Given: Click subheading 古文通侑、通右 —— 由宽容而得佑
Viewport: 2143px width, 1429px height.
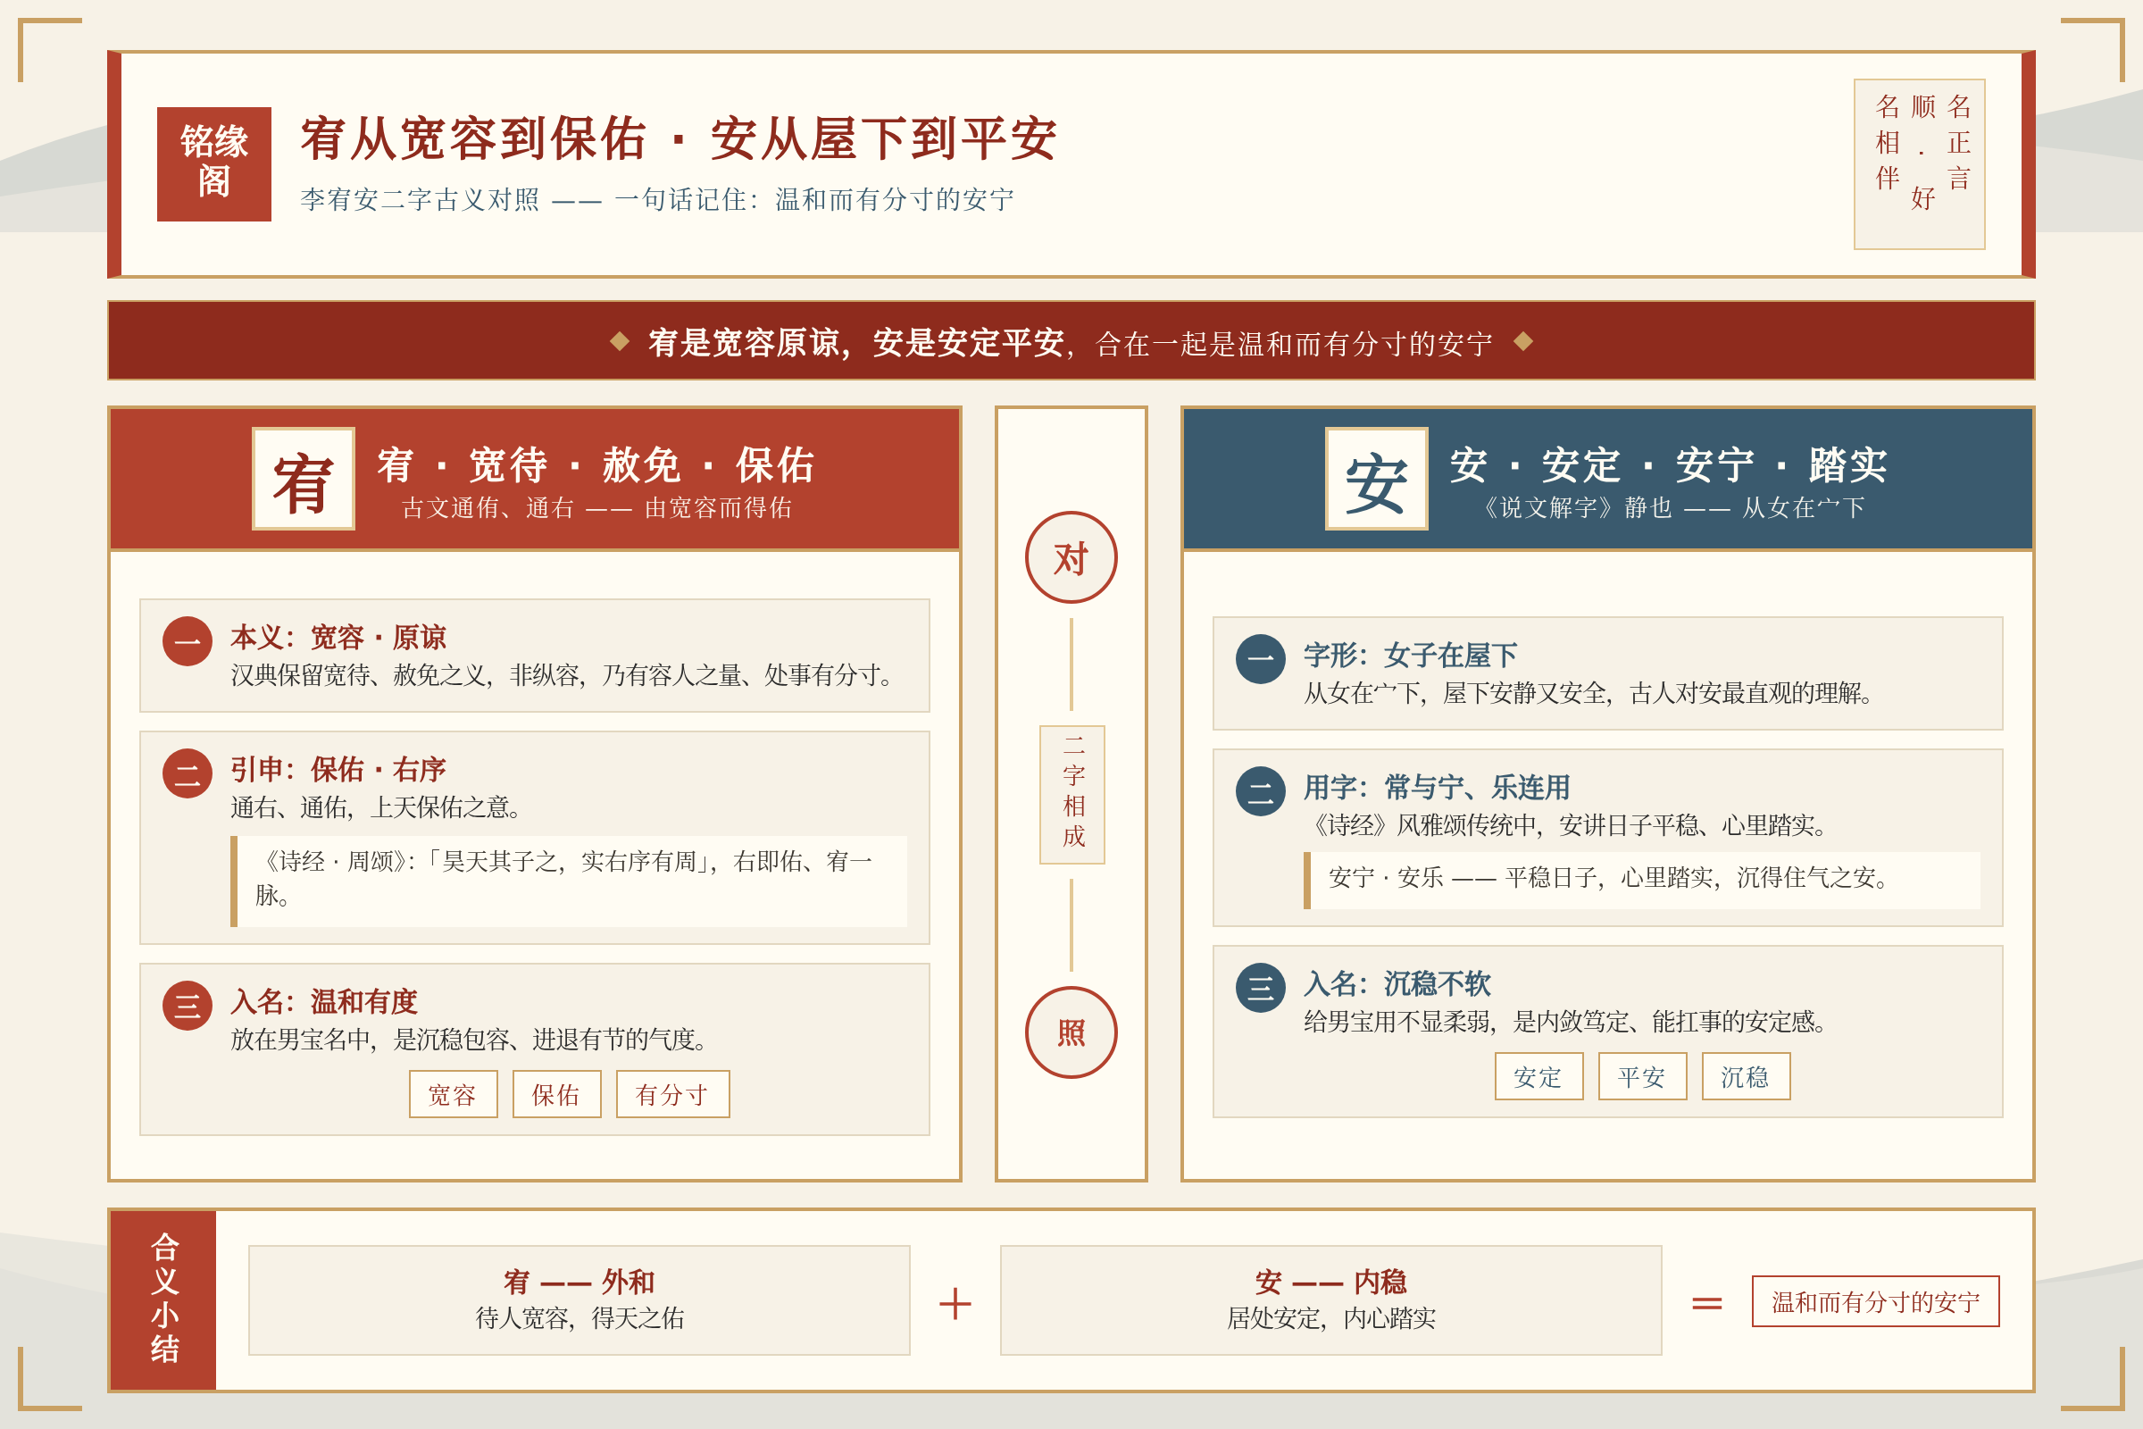Looking at the screenshot, I should (596, 507).
